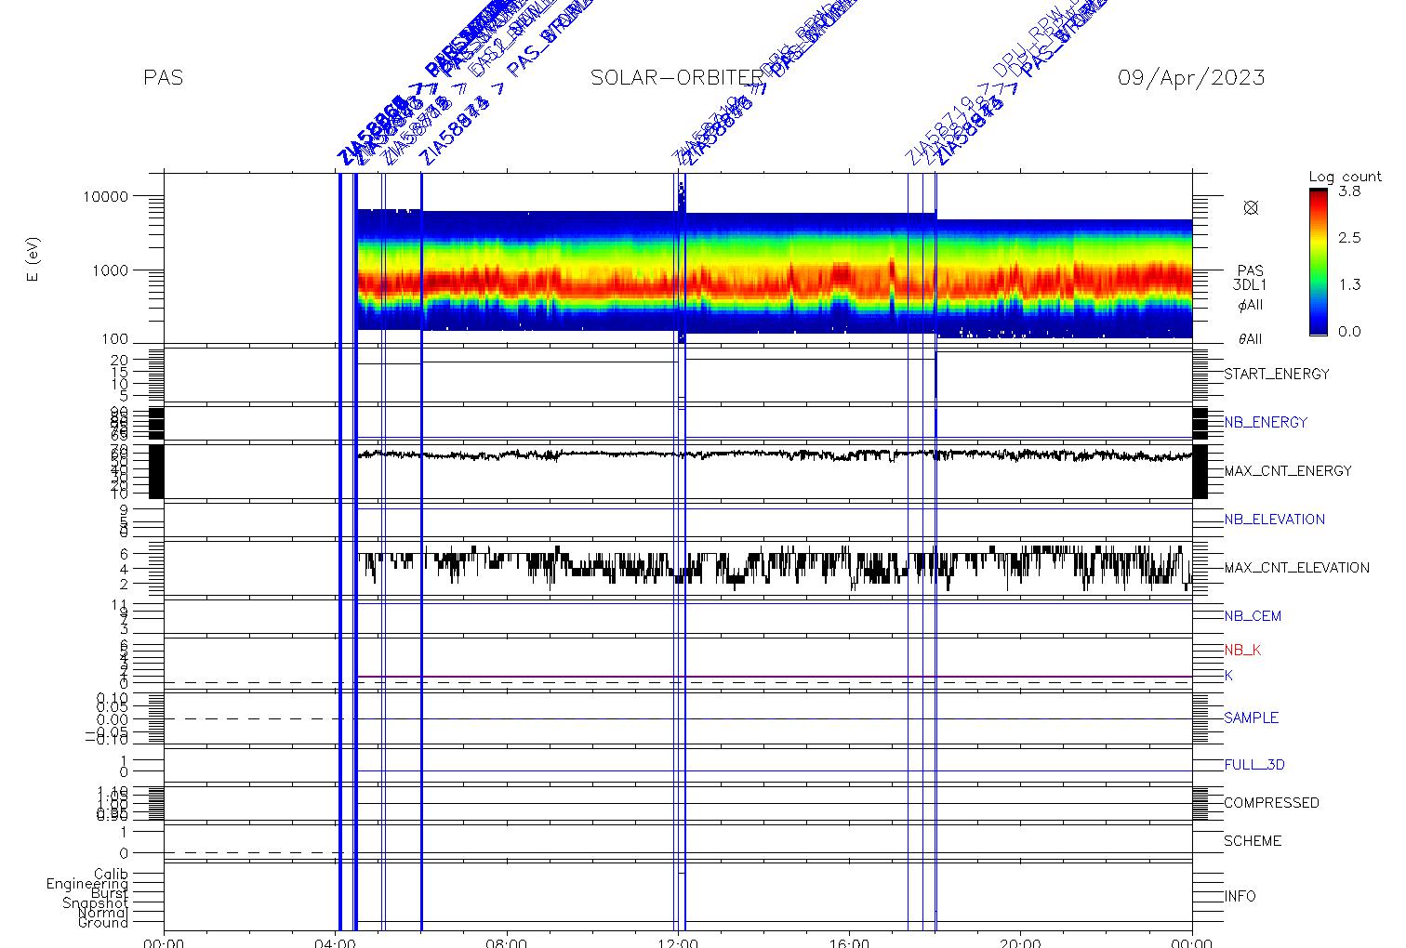The width and height of the screenshot is (1406, 948).
Task: Click the 'φAll' label beside the spectrogram
Action: pyautogui.click(x=1250, y=305)
